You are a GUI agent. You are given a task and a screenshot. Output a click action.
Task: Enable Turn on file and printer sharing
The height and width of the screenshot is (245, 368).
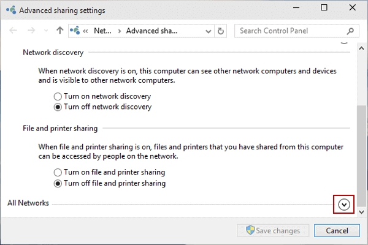58,173
